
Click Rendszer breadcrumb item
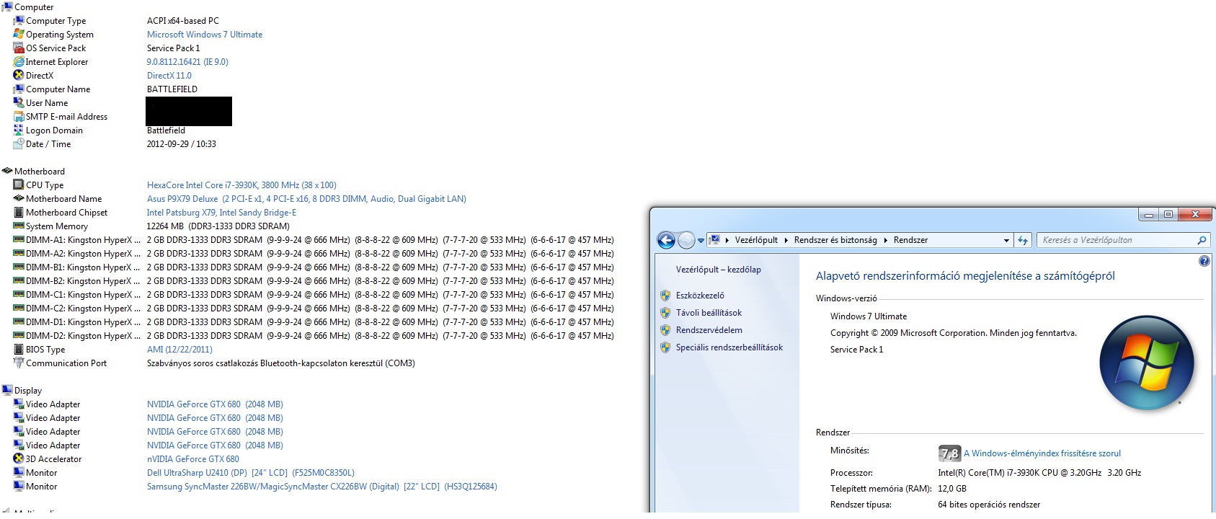910,240
